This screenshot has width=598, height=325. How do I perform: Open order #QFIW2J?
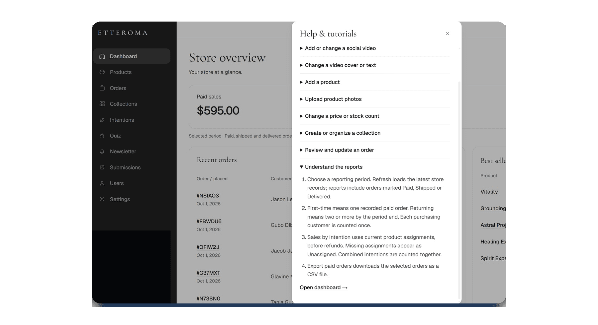point(208,247)
